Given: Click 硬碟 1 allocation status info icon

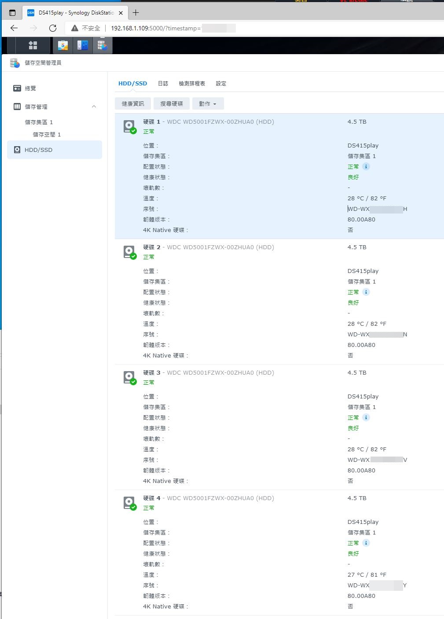Looking at the screenshot, I should click(x=366, y=166).
